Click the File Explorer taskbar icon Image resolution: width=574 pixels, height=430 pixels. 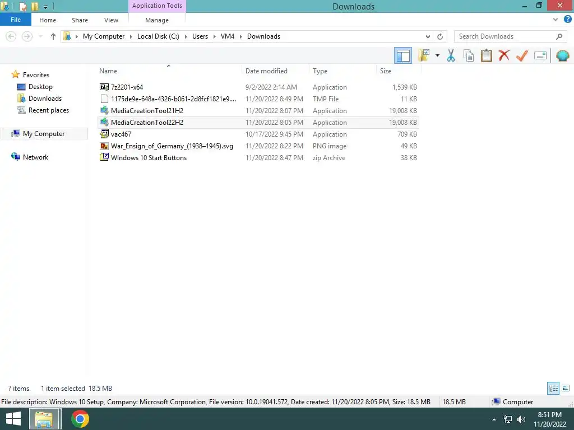tap(44, 419)
